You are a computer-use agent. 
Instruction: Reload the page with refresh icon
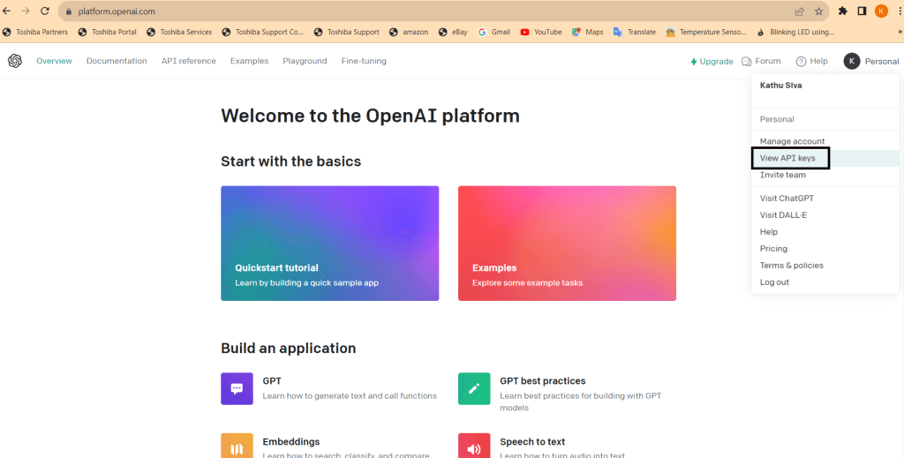(44, 11)
